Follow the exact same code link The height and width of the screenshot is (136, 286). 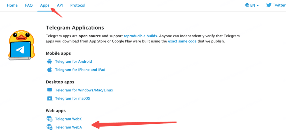pos(182,41)
